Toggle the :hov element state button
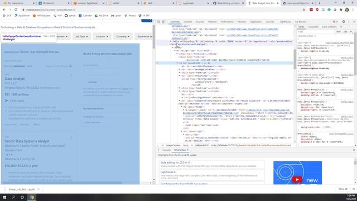 (339, 32)
